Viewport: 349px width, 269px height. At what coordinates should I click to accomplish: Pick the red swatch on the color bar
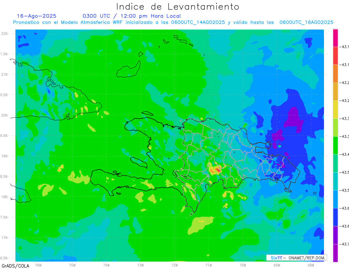coord(335,56)
